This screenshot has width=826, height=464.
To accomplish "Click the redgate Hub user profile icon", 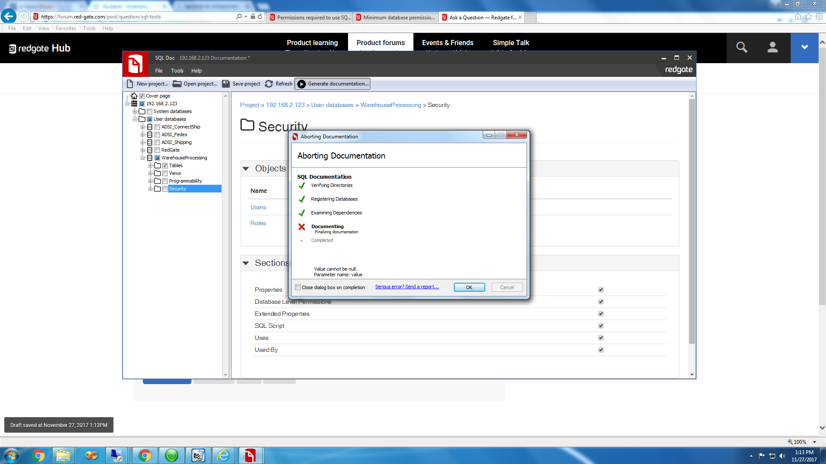I will tap(773, 47).
